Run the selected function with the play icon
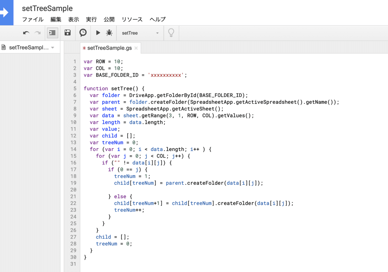Viewport: 388px width, 272px height. 98,33
